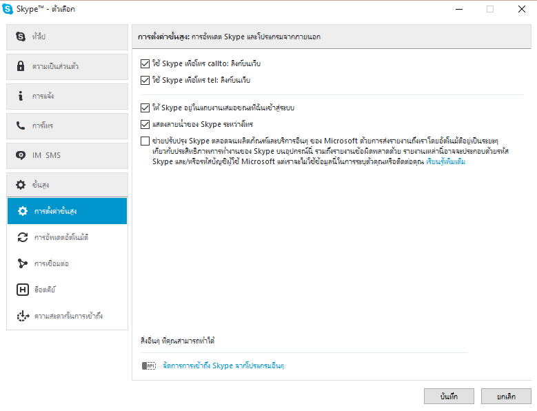The height and width of the screenshot is (411, 537).
Task: Select การตั้งค่าขั้นสูง sub-item
Action: pos(67,211)
